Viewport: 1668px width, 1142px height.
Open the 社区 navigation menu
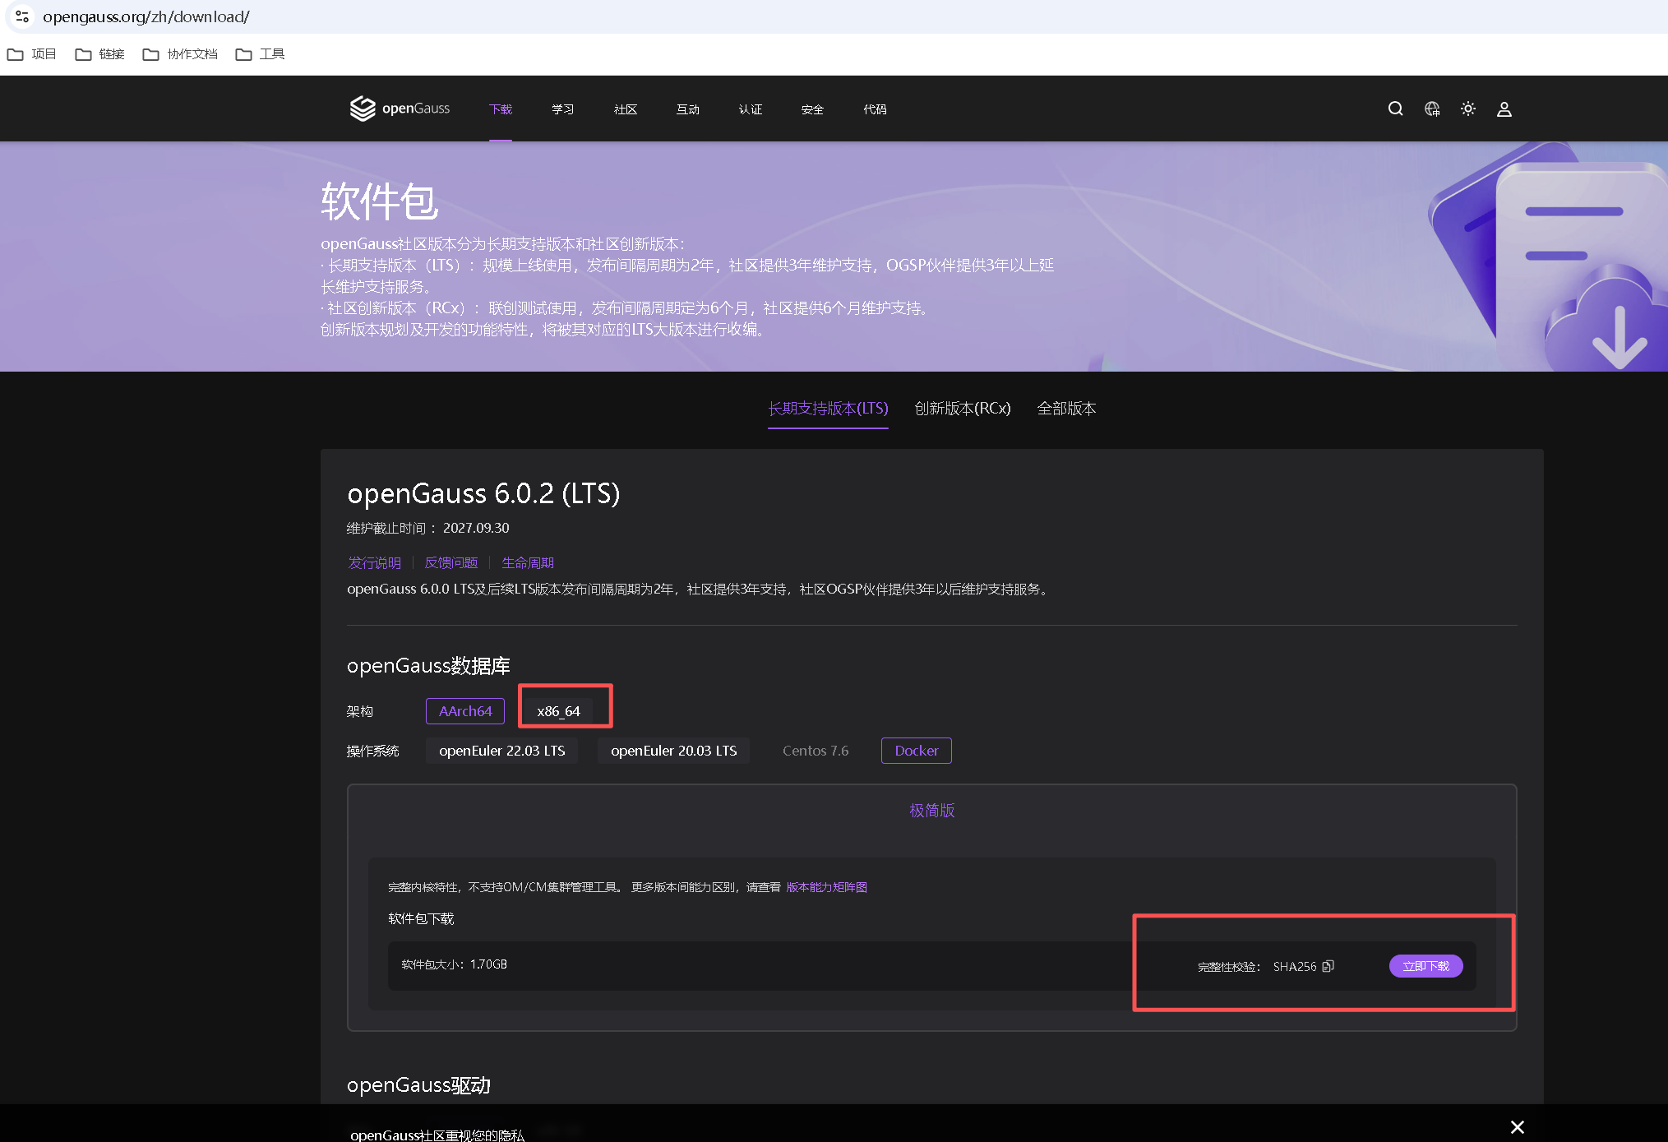(625, 109)
